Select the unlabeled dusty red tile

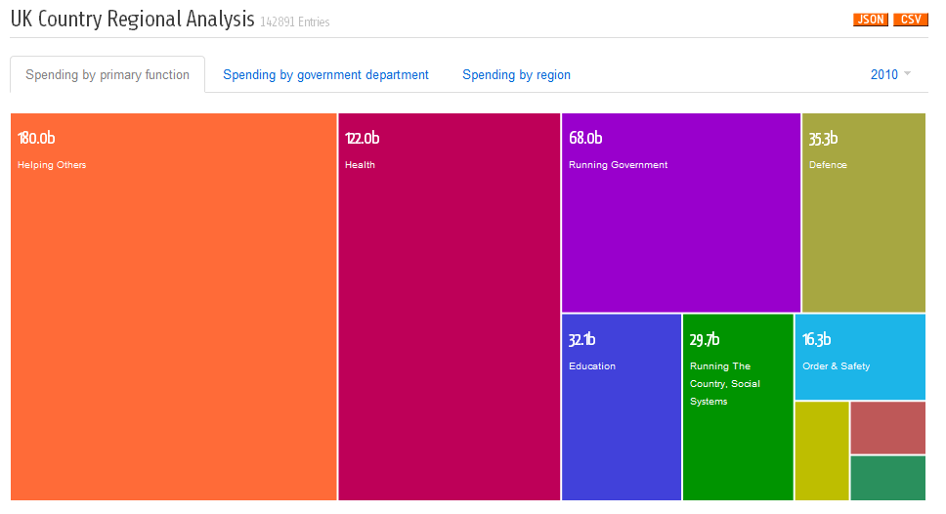click(888, 428)
